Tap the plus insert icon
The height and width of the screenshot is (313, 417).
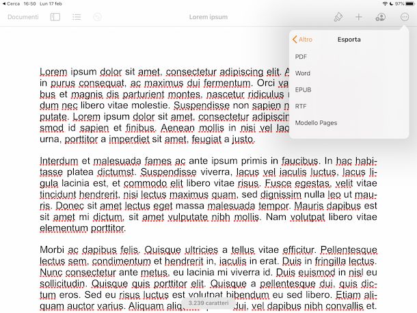coord(358,17)
